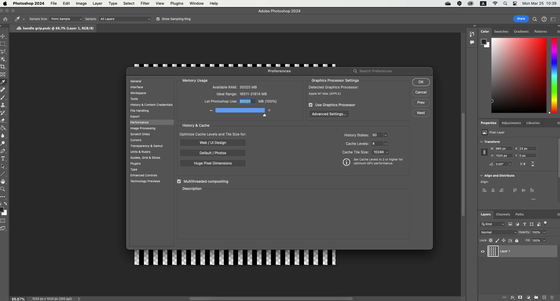Viewport: 560px width, 301px height.
Task: Click the Search Preferences field
Action: pos(391,71)
